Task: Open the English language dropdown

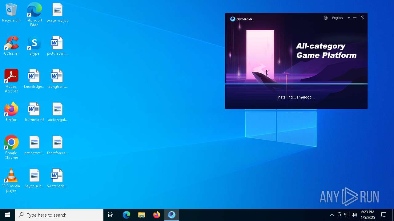Action: tap(341, 18)
